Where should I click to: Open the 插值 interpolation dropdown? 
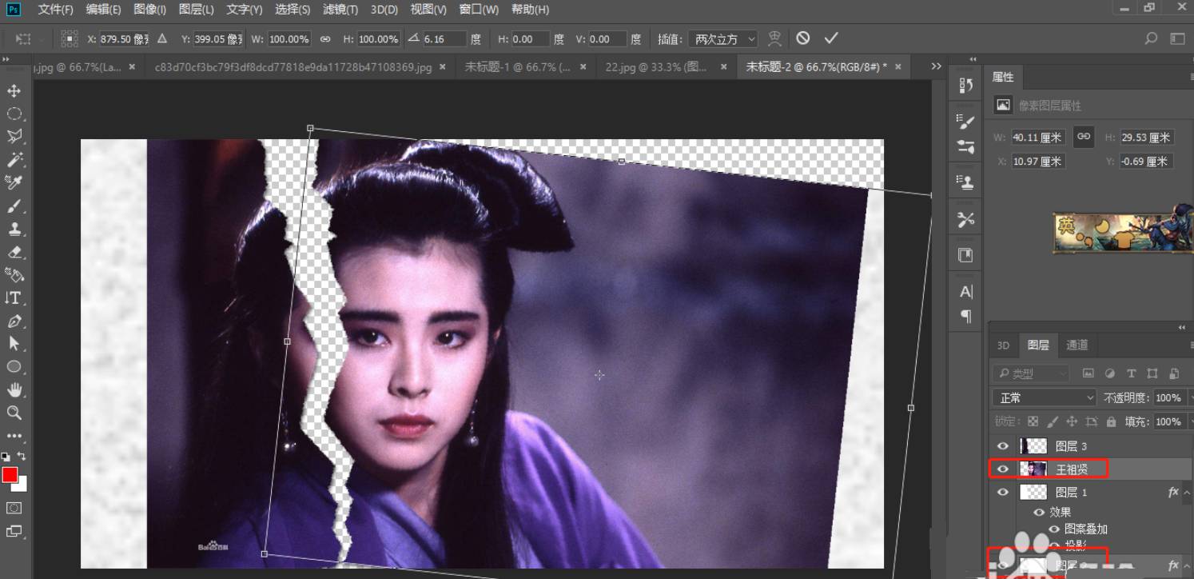coord(722,38)
